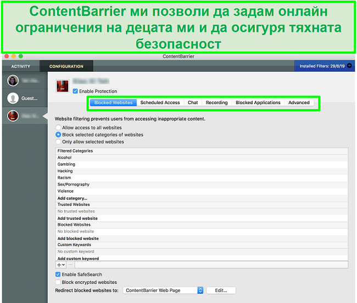Select the Gambling category row
The height and width of the screenshot is (303, 357).
coord(202,164)
